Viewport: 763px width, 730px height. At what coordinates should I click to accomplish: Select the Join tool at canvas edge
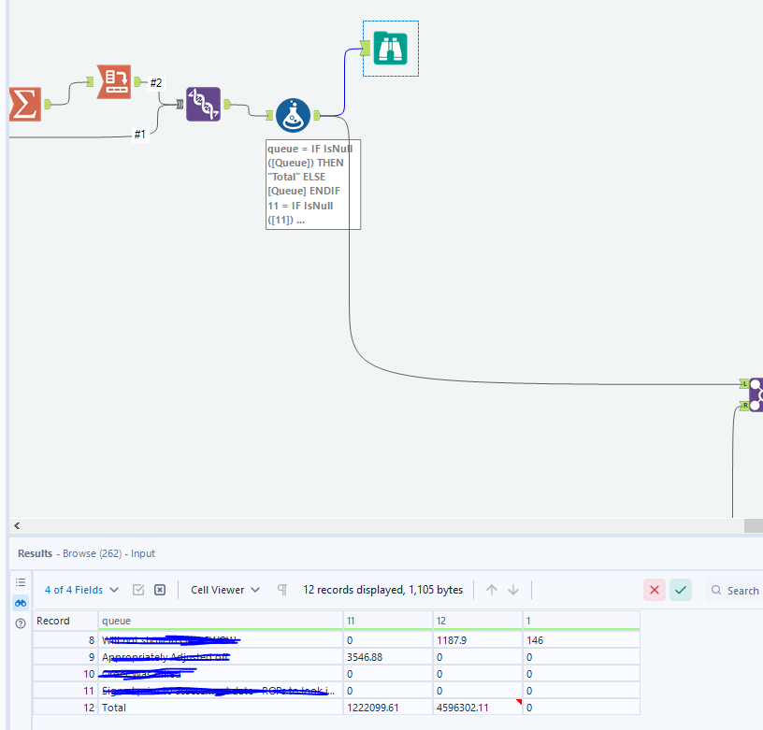[756, 394]
